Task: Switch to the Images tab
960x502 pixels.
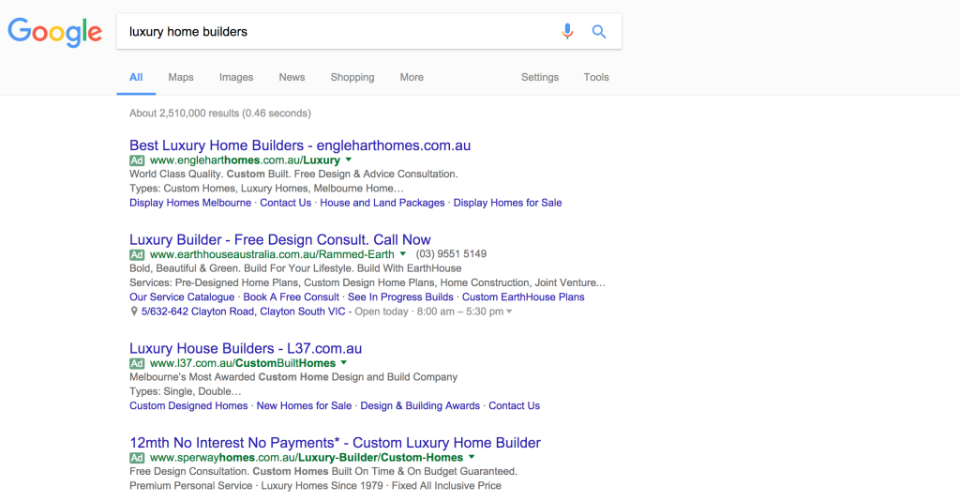Action: pos(236,77)
